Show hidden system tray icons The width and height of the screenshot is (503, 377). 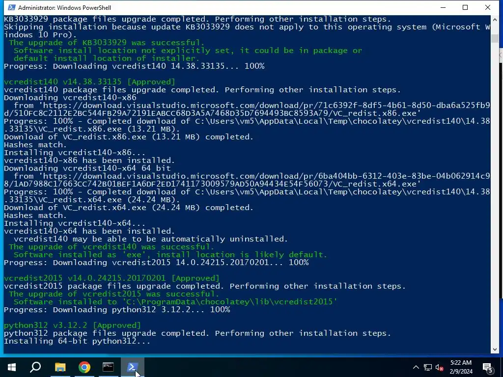click(416, 367)
